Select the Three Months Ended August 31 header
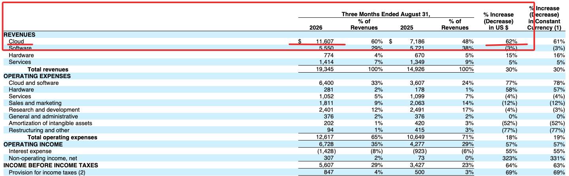 [x=386, y=14]
